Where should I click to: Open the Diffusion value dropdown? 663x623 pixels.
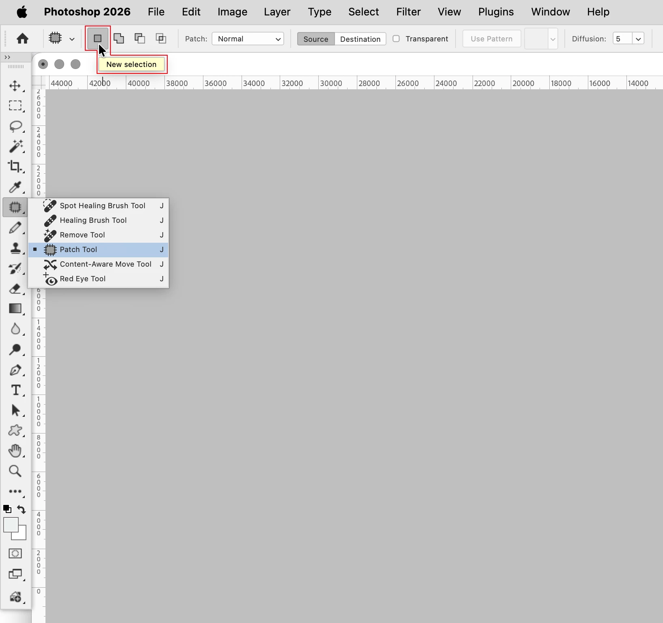coord(638,39)
